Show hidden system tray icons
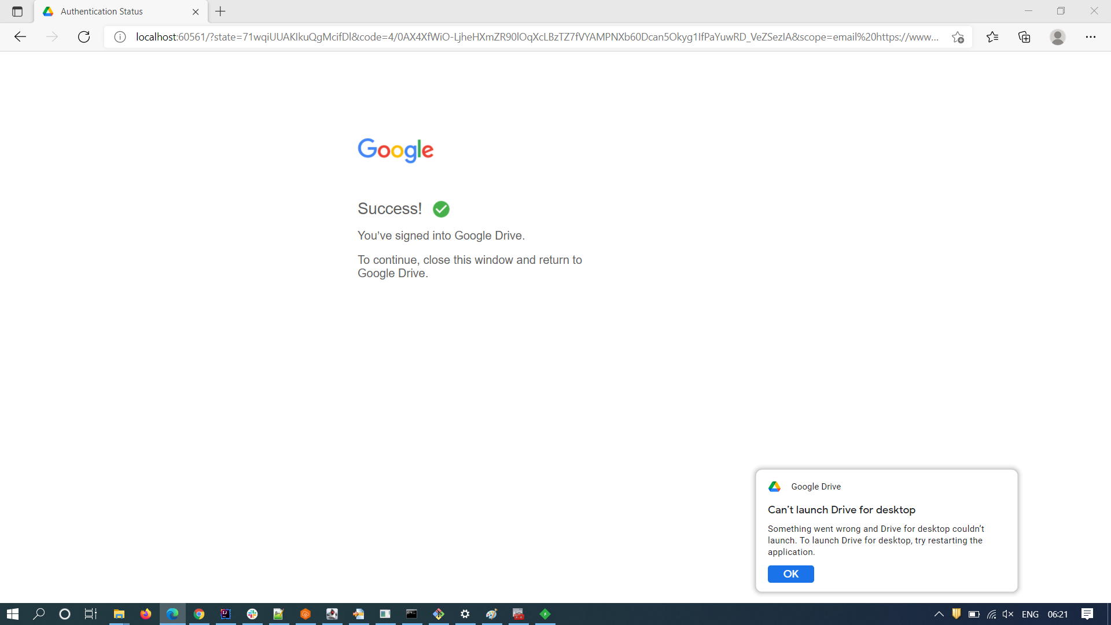This screenshot has height=625, width=1111. click(x=939, y=614)
